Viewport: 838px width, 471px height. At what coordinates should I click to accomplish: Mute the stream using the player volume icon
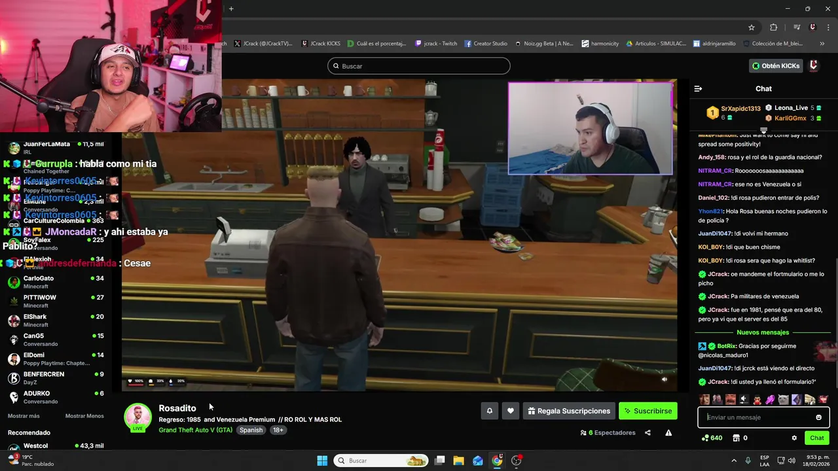tap(664, 379)
